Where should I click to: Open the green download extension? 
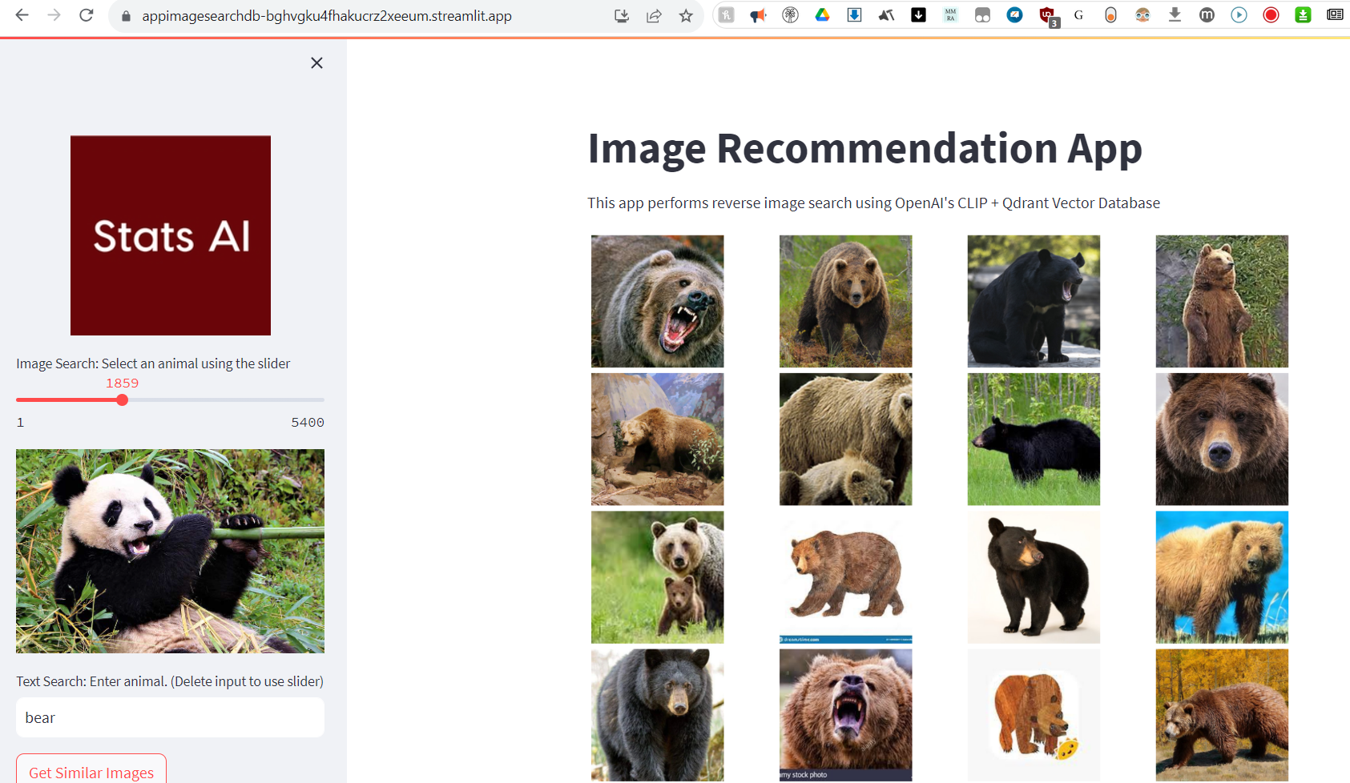pyautogui.click(x=1303, y=15)
